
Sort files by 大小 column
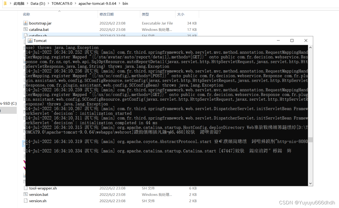pos(181,14)
